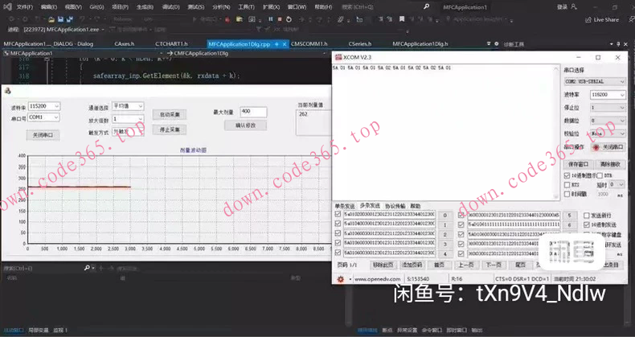Switch to the CTCHART1.h tab
The image size is (635, 337).
pos(170,43)
